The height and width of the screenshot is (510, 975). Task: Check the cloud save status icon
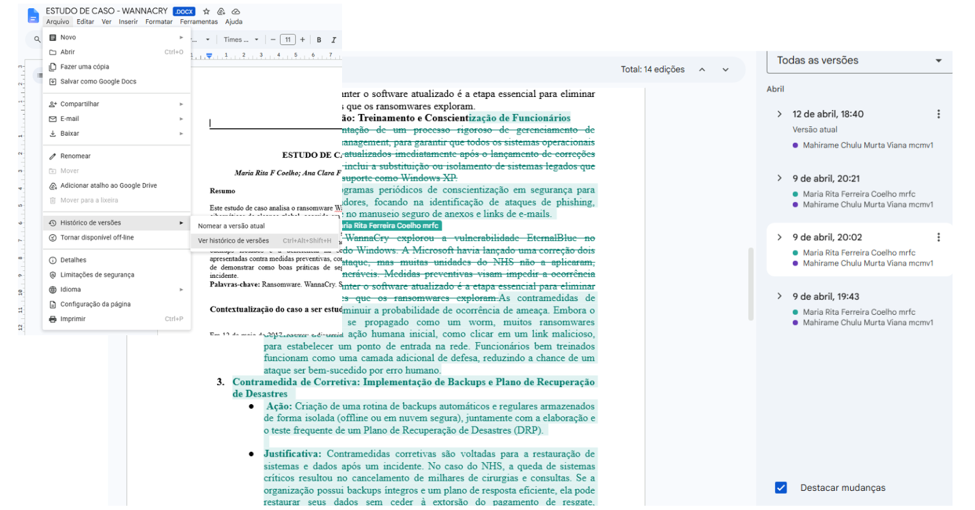tap(236, 12)
